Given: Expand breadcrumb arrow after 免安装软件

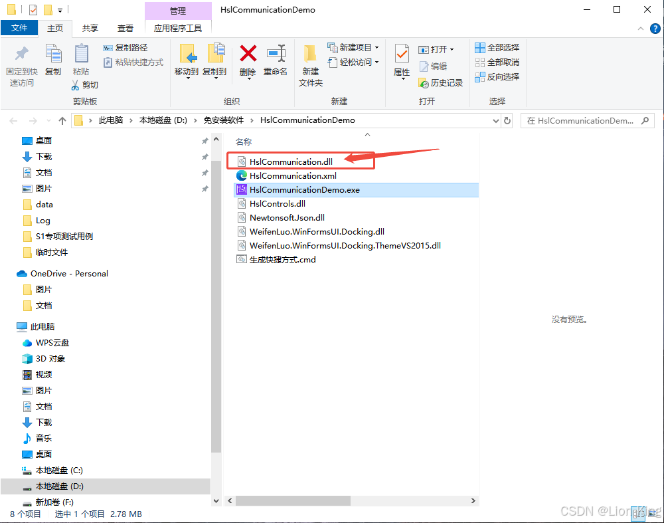Looking at the screenshot, I should (x=252, y=120).
